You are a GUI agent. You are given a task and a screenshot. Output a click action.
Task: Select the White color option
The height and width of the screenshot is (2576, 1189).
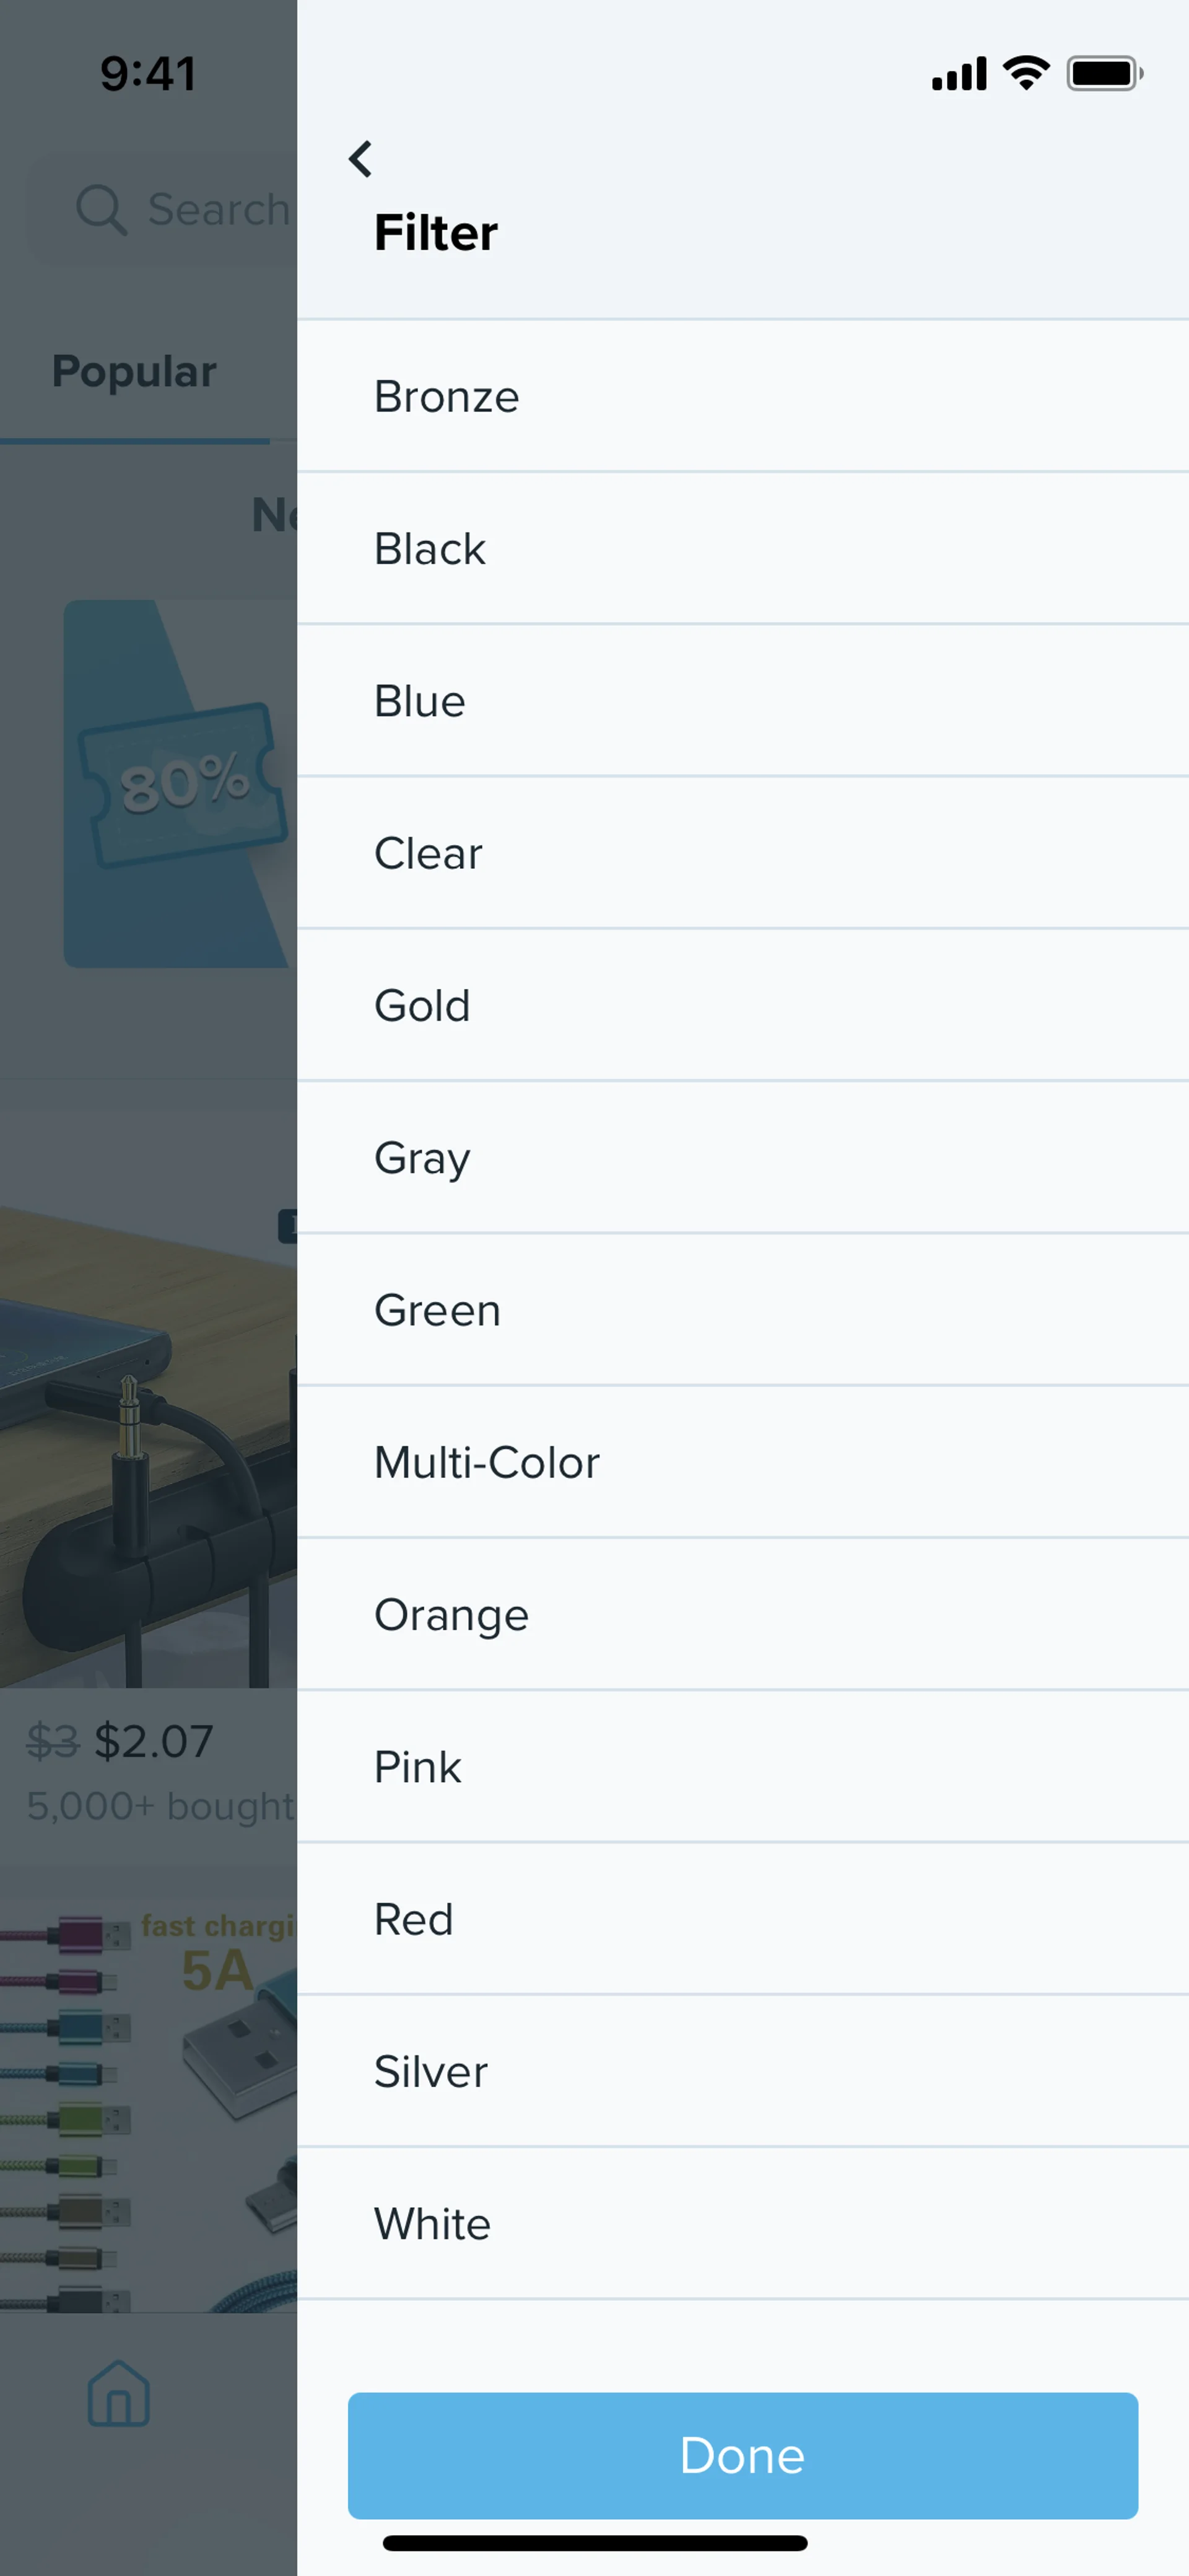[741, 2224]
